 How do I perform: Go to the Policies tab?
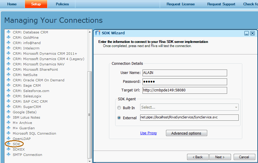pyautogui.click(x=62, y=4)
